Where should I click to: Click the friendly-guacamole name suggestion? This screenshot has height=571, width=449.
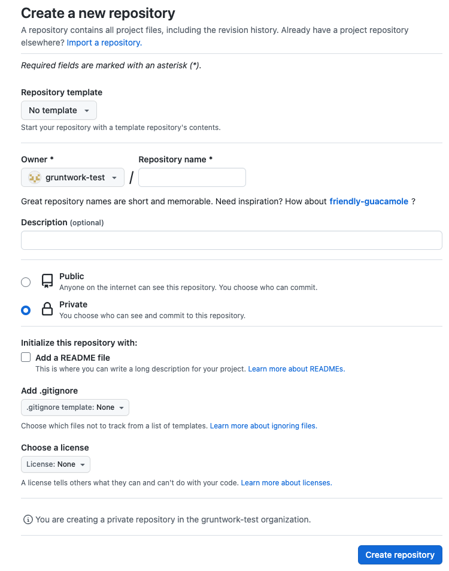(368, 201)
